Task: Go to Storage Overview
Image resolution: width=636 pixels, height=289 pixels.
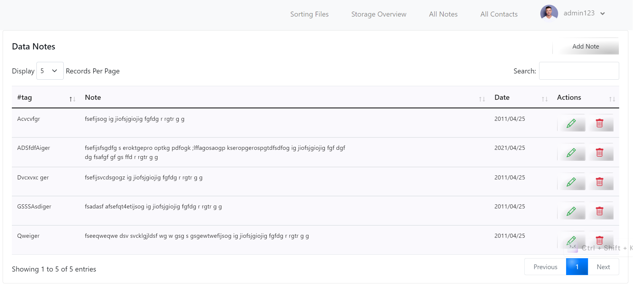Action: (x=379, y=14)
